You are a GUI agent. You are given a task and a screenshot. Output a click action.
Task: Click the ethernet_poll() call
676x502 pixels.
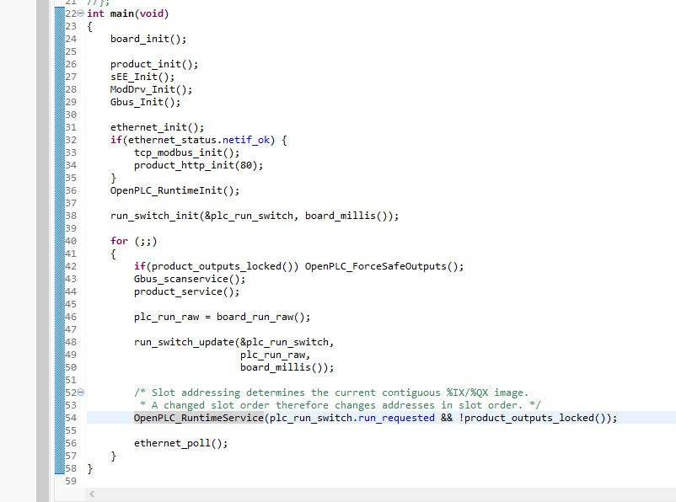(x=180, y=443)
